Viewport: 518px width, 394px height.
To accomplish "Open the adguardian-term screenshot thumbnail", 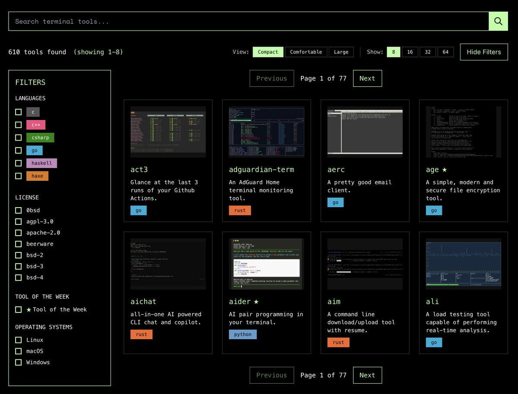I will pos(266,132).
